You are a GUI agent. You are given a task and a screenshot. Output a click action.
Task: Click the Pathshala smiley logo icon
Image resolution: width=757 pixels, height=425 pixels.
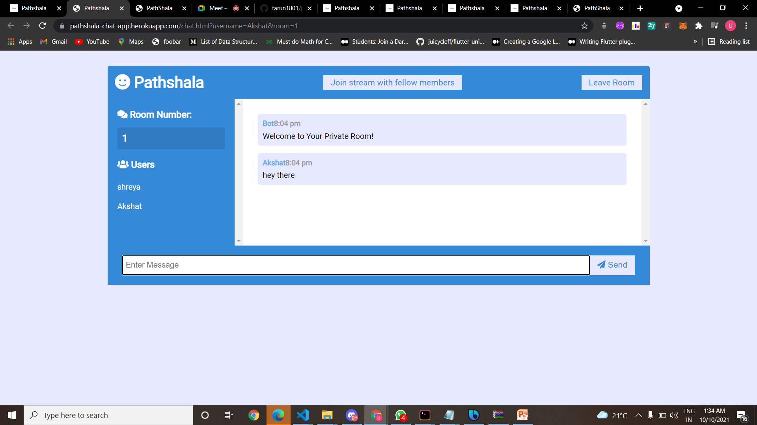(x=122, y=82)
